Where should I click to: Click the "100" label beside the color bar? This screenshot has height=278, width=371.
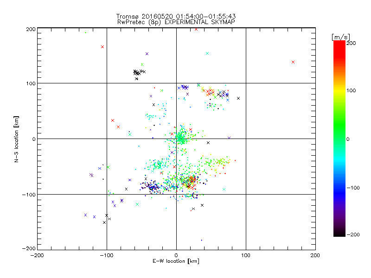click(x=351, y=90)
